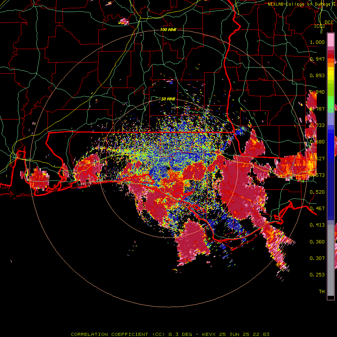Click the 0.627 scale value

[317, 159]
